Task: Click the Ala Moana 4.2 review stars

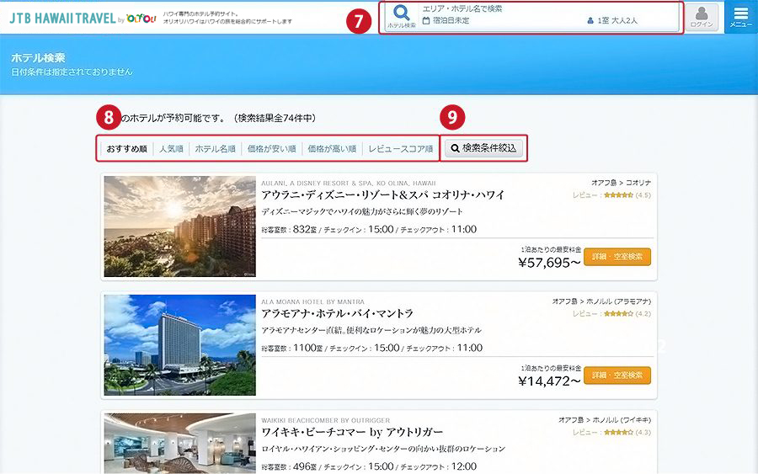Action: pyautogui.click(x=618, y=313)
